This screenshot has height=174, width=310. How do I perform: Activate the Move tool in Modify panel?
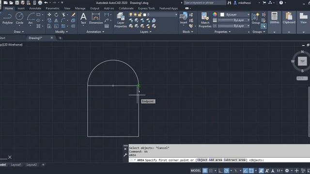(49, 14)
